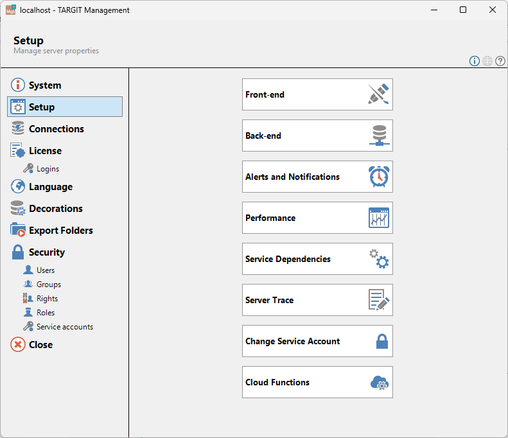Click the Groups people icon
This screenshot has height=438, width=508.
[x=28, y=284]
